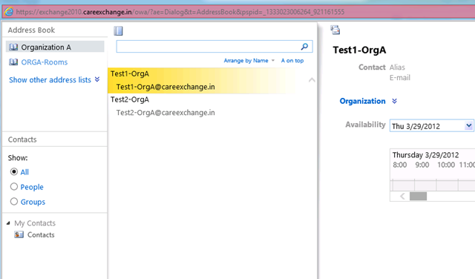Expand other address lists double chevron
The width and height of the screenshot is (475, 279).
(x=97, y=79)
